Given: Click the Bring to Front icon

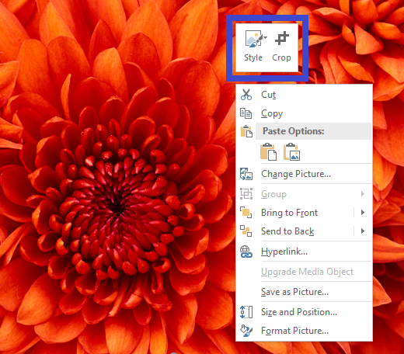Looking at the screenshot, I should (246, 213).
